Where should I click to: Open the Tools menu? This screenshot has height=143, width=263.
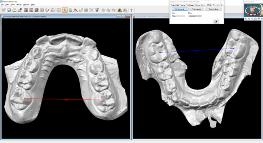[13, 5]
